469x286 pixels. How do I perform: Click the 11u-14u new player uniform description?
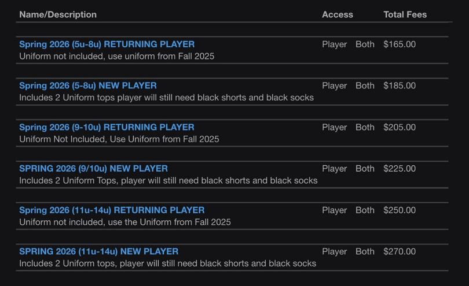pyautogui.click(x=167, y=263)
